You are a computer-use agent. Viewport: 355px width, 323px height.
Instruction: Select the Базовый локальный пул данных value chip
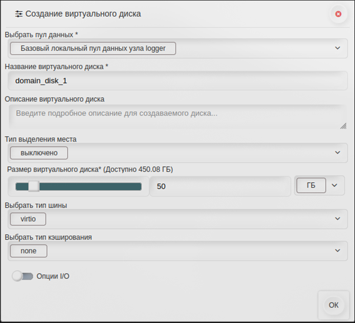pyautogui.click(x=93, y=48)
